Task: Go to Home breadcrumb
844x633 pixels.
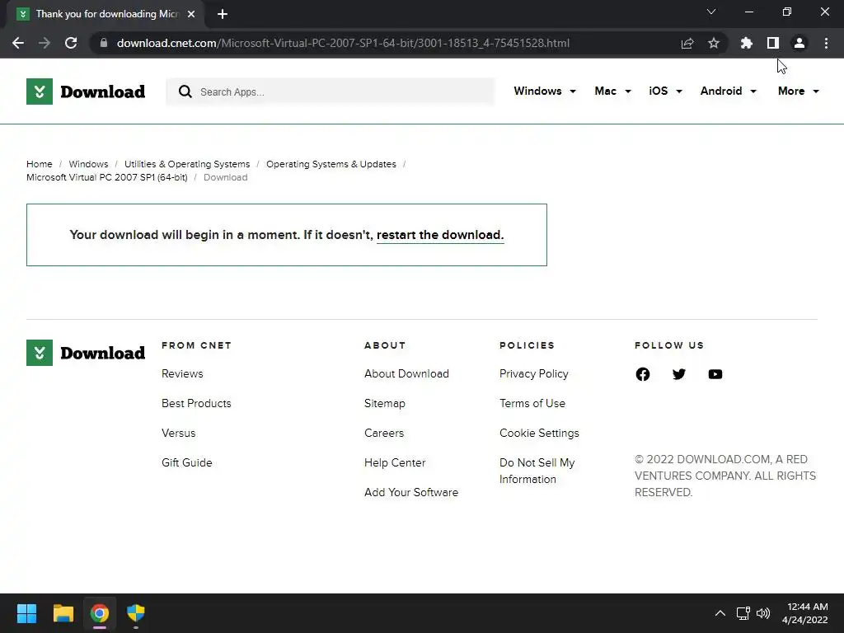Action: (40, 164)
